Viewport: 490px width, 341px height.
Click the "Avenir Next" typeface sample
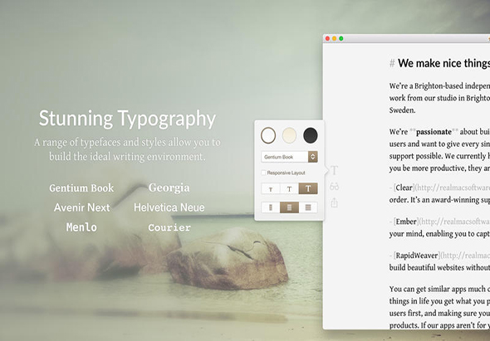point(82,207)
